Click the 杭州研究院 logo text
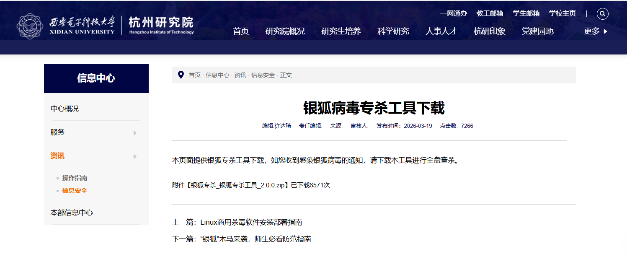The image size is (627, 267). pyautogui.click(x=161, y=23)
